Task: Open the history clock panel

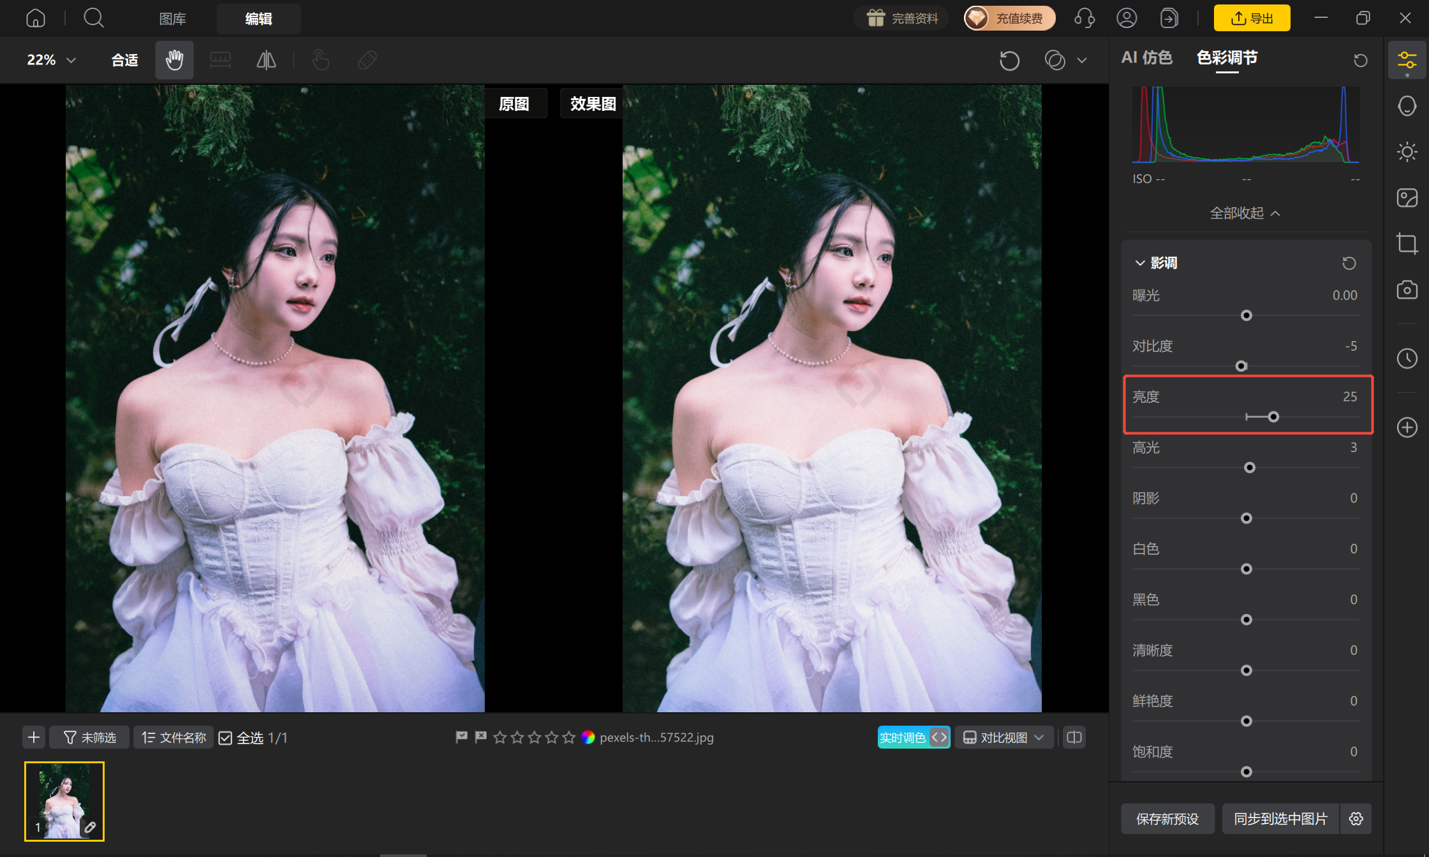Action: click(1407, 358)
